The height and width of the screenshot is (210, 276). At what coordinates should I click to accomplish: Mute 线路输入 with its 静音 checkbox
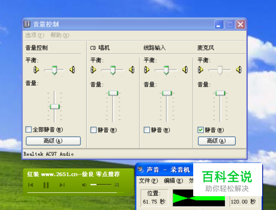tap(147, 130)
